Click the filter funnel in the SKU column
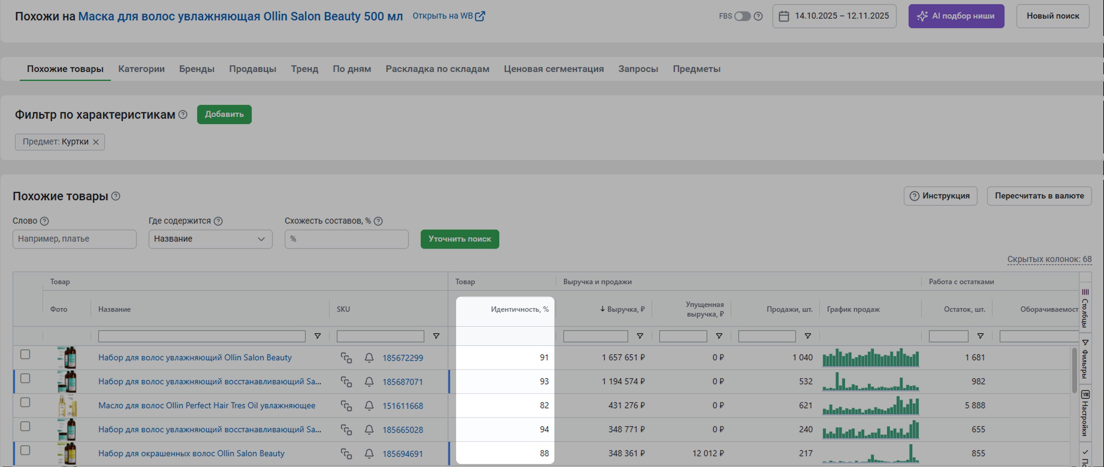The image size is (1104, 467). pyautogui.click(x=436, y=336)
